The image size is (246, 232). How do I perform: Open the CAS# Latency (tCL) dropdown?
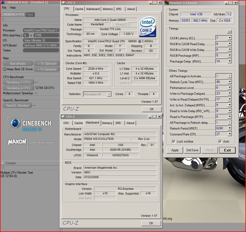230,38
